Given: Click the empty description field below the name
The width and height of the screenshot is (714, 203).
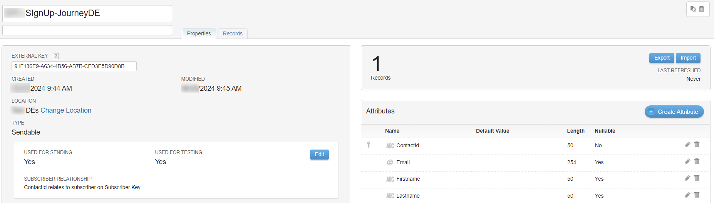Looking at the screenshot, I should pos(87,30).
